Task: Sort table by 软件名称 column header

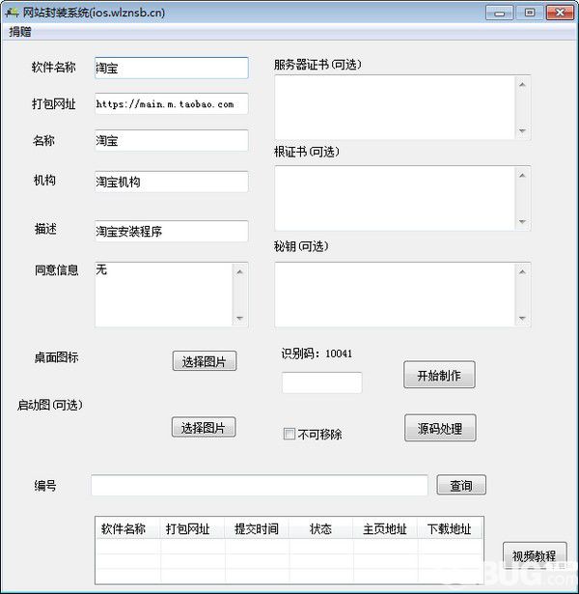Action: tap(128, 528)
